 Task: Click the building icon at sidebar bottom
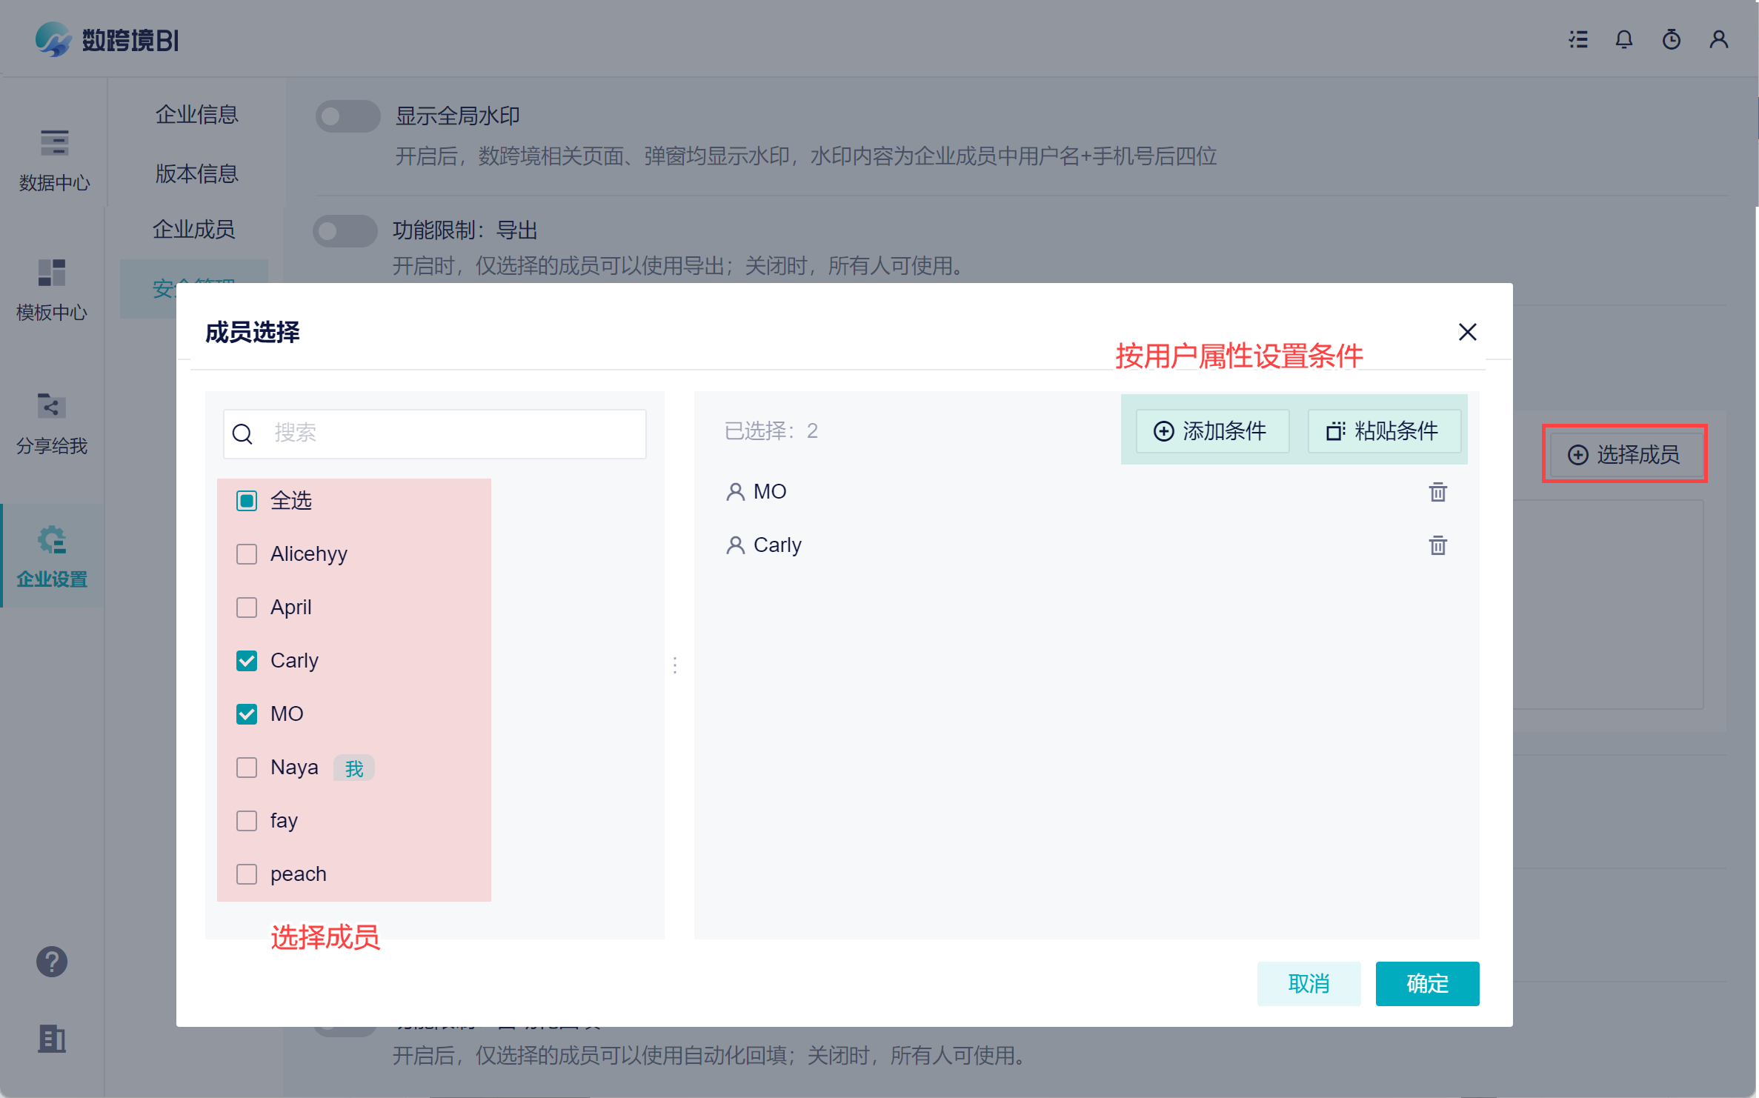coord(52,1039)
